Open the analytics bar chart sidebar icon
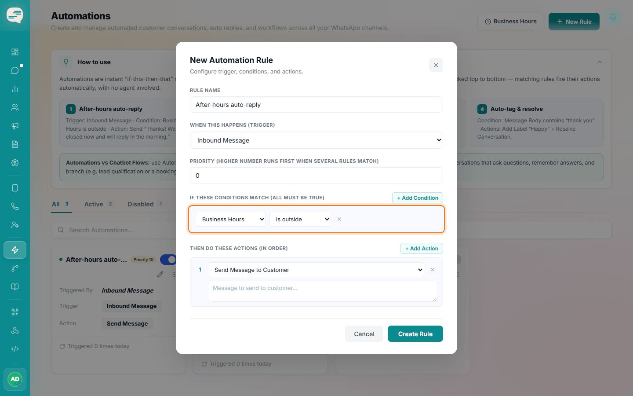 pyautogui.click(x=15, y=89)
